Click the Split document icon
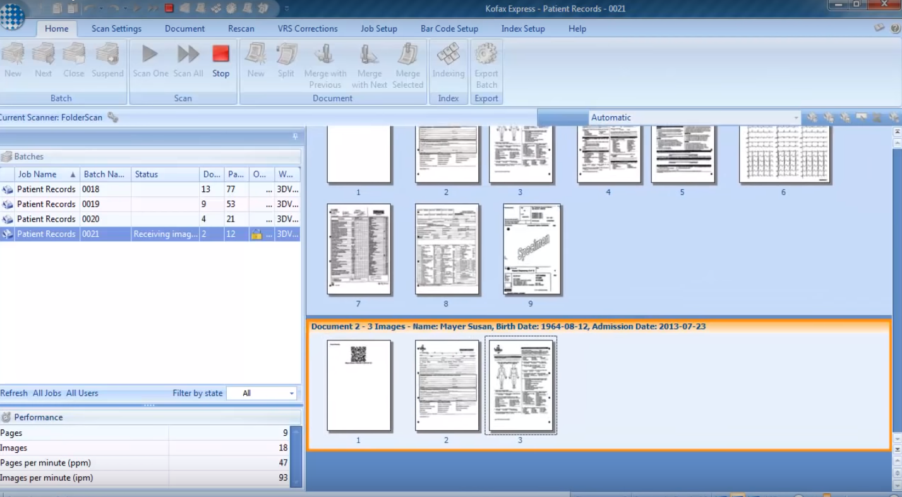Screen dimensions: 902x497 tap(286, 54)
